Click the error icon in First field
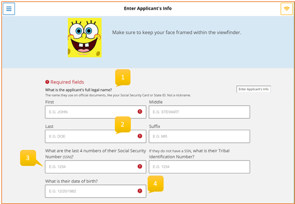295x204 pixels. [x=140, y=112]
